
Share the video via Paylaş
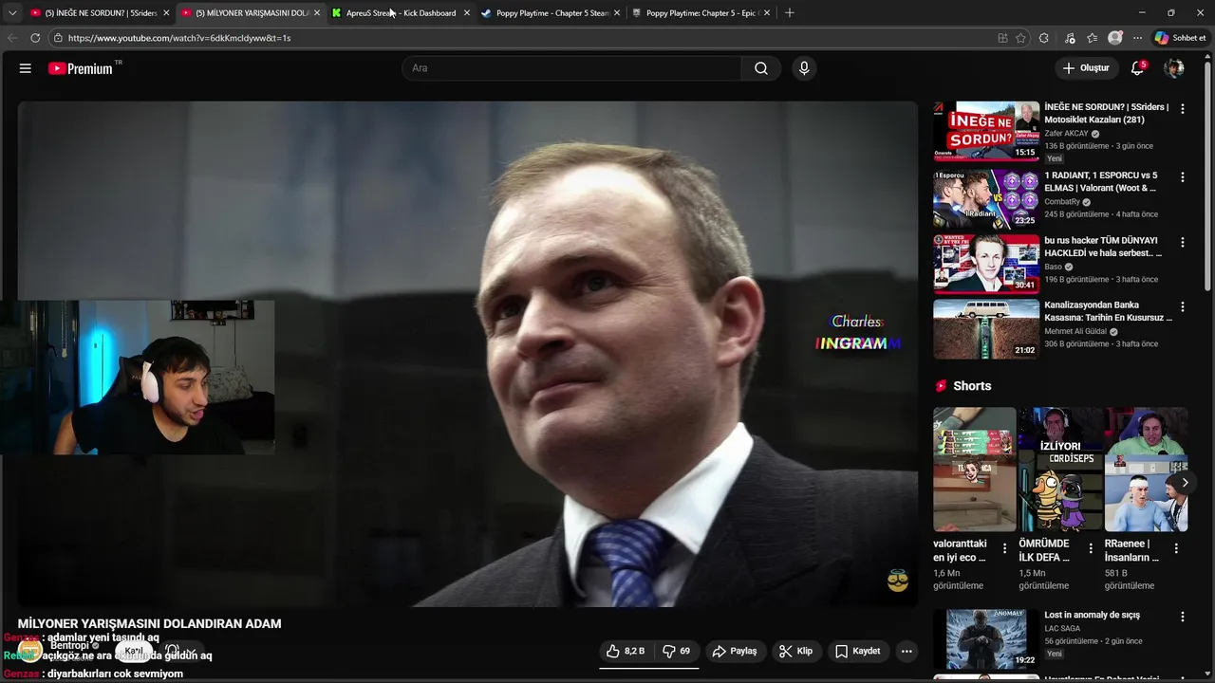735,651
